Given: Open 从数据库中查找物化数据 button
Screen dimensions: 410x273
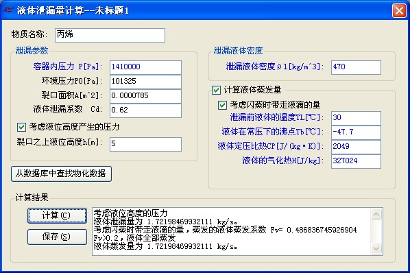Looking at the screenshot, I should [x=61, y=174].
